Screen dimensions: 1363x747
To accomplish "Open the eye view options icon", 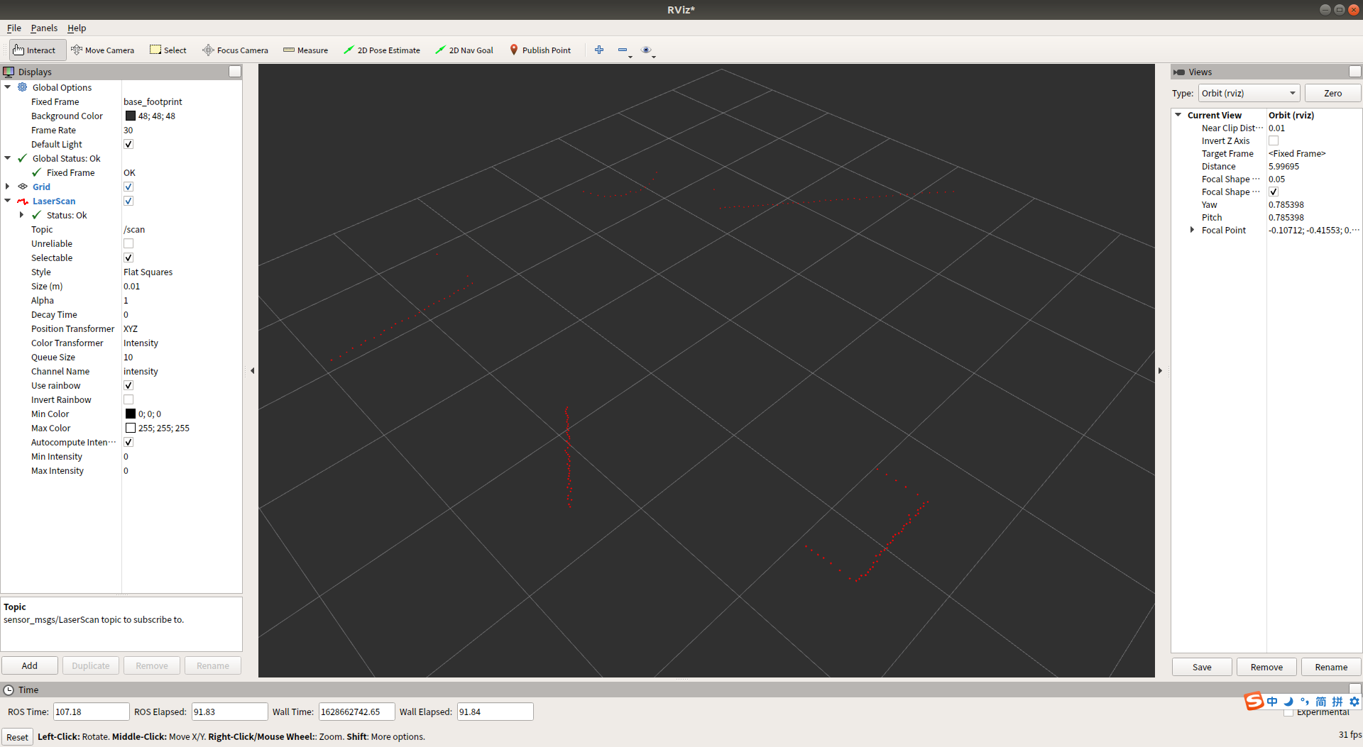I will [x=646, y=50].
